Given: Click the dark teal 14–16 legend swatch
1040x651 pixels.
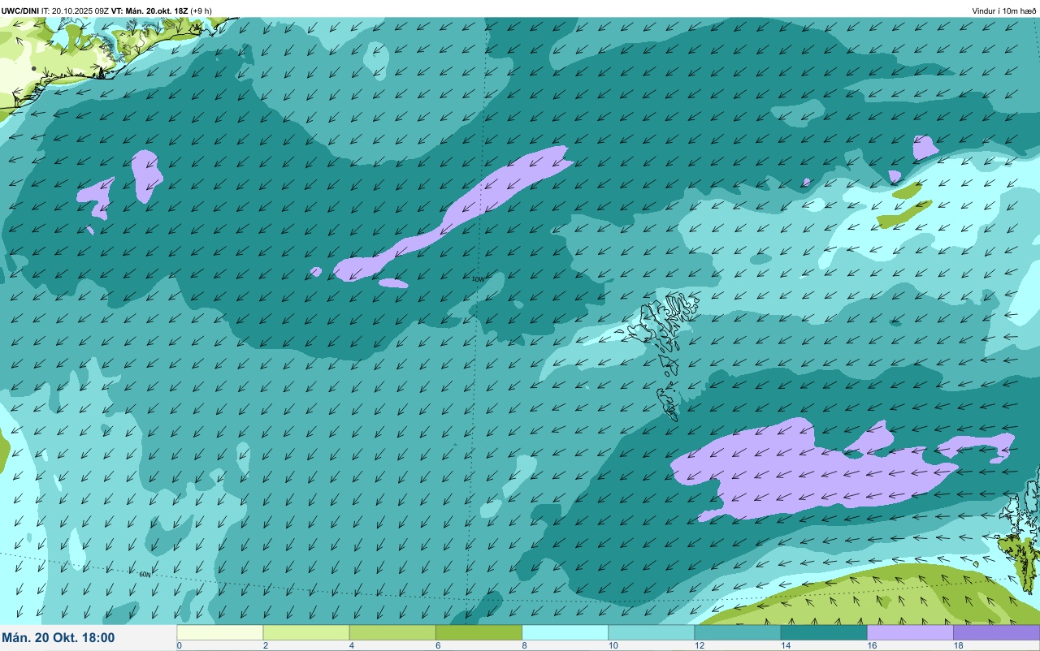Looking at the screenshot, I should [823, 632].
